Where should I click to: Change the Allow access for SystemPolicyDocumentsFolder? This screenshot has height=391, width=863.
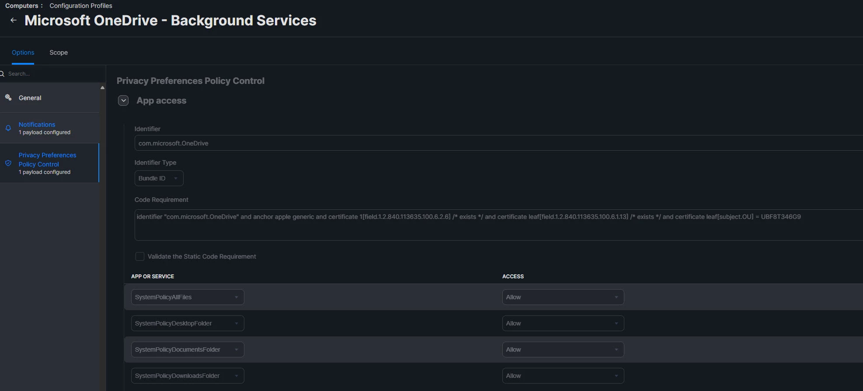coord(563,349)
